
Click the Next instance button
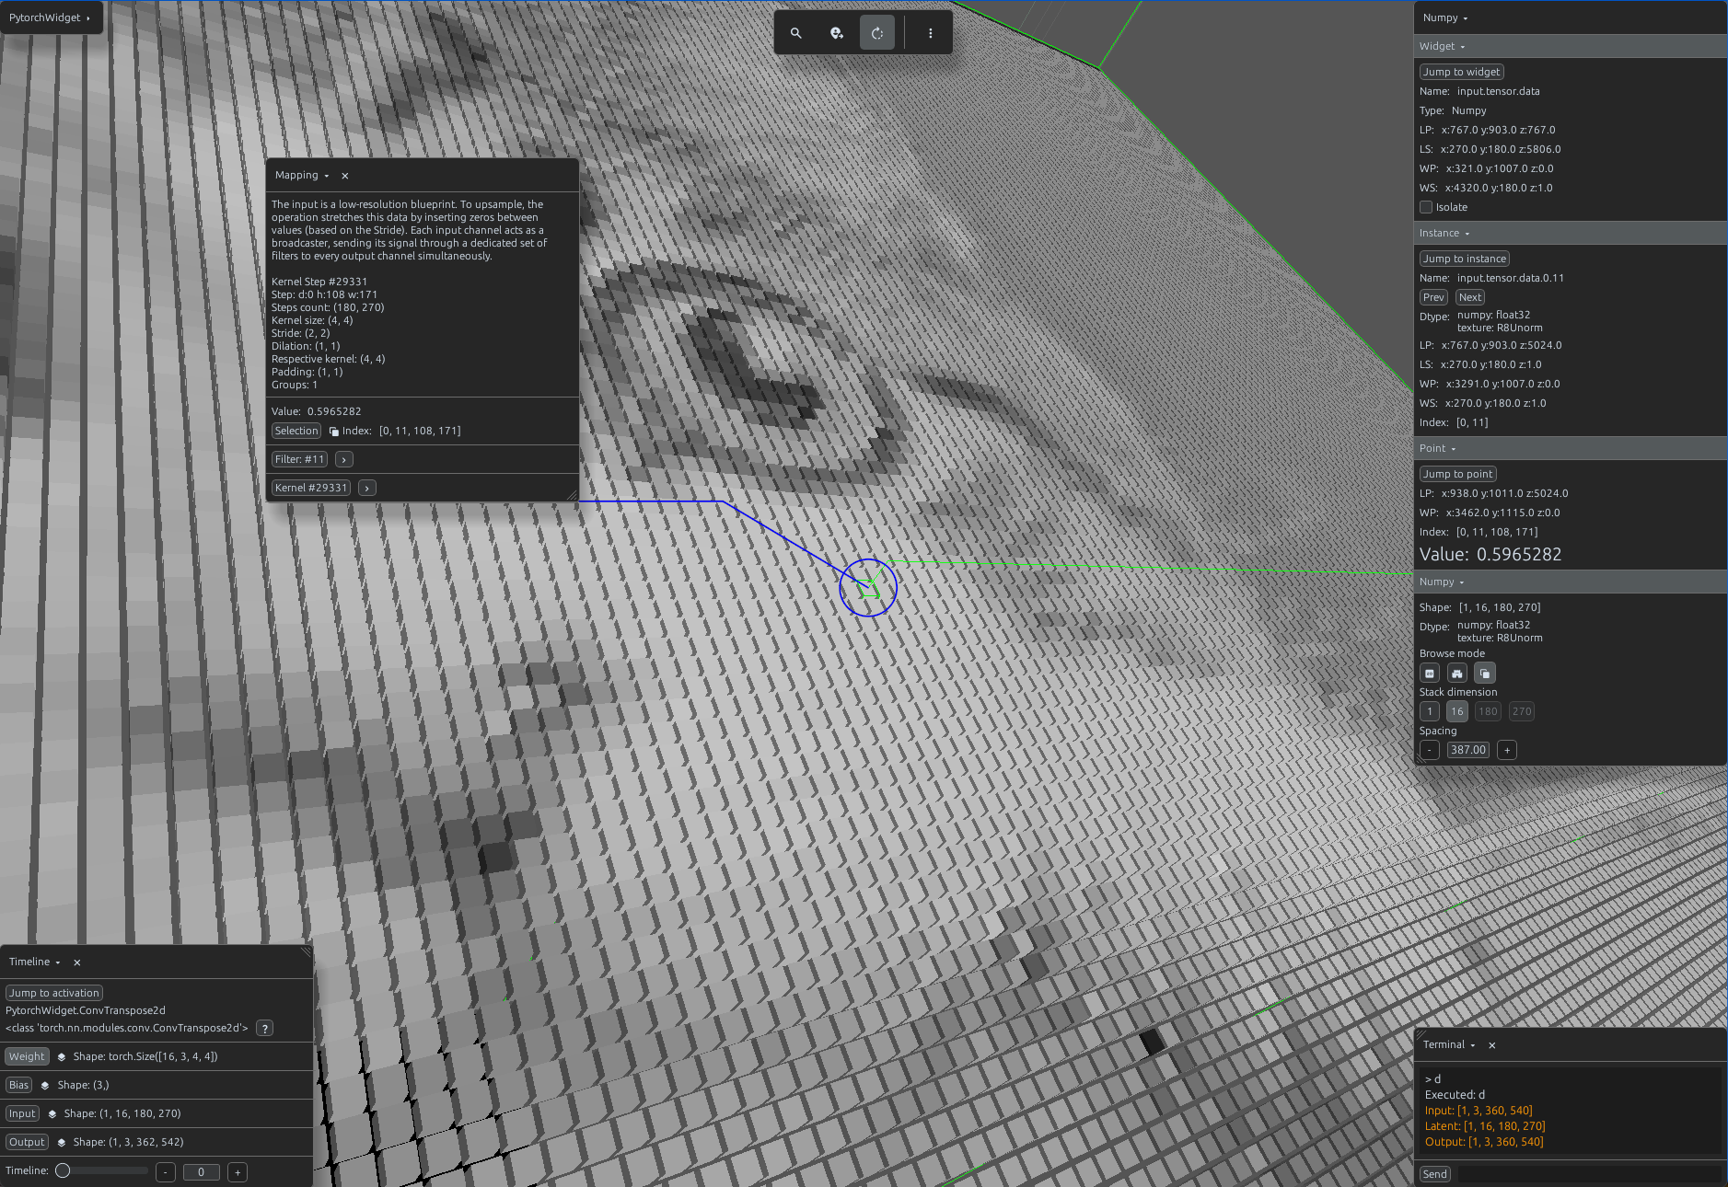point(1470,297)
